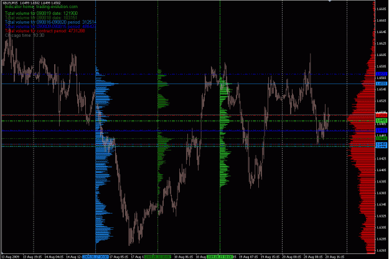
Task: Click the 1.6665 price axis value
Action: (382, 21)
